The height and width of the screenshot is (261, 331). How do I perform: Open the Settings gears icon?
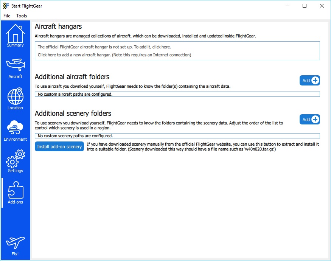15,162
